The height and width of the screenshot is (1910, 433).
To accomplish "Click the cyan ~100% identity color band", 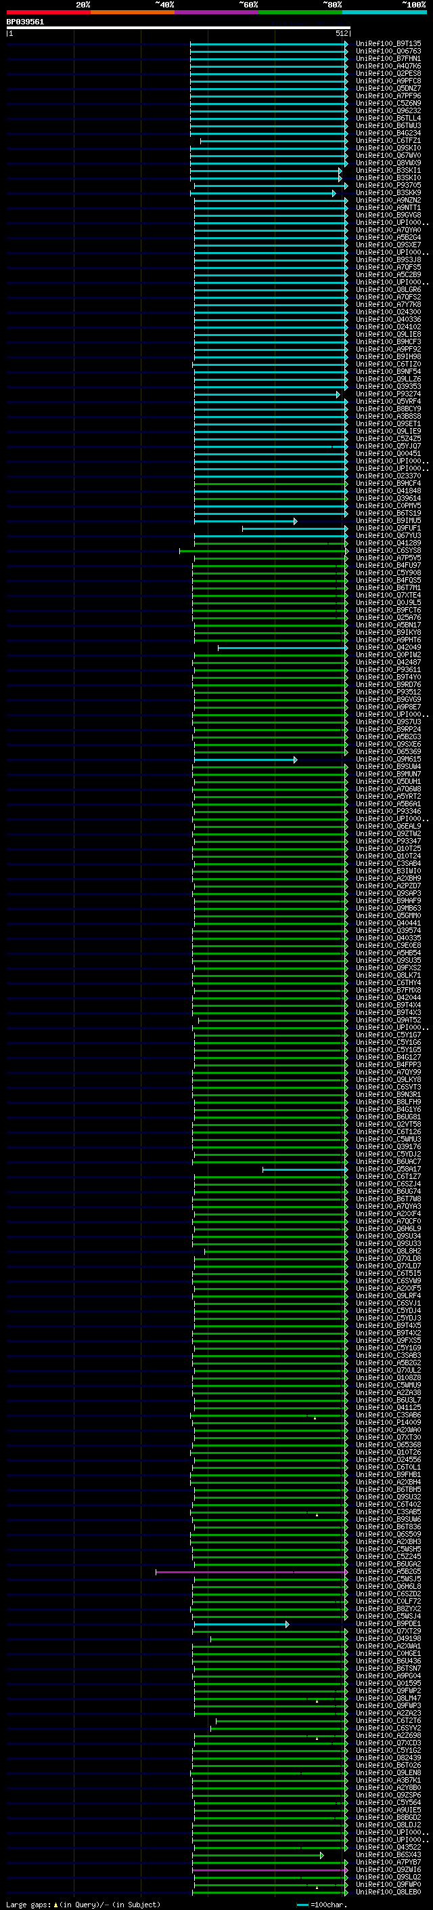I will click(384, 12).
